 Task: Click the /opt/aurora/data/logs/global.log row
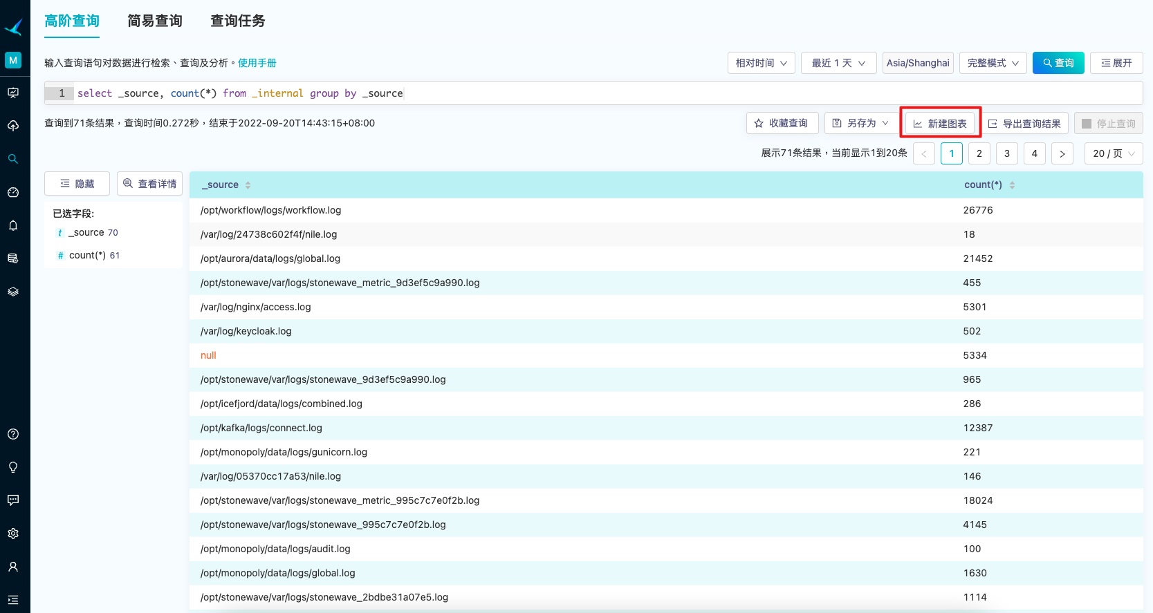click(666, 258)
